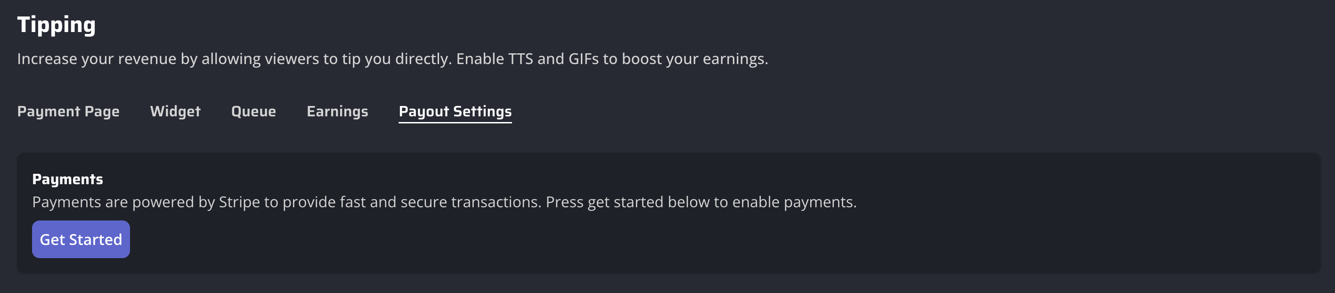The image size is (1335, 293).
Task: Click the word GIFs in the tipping description
Action: (583, 59)
